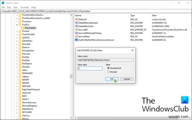192x120 pixels.
Task: Expand the RdpVideoMiniport tree node
Action: [17, 89]
